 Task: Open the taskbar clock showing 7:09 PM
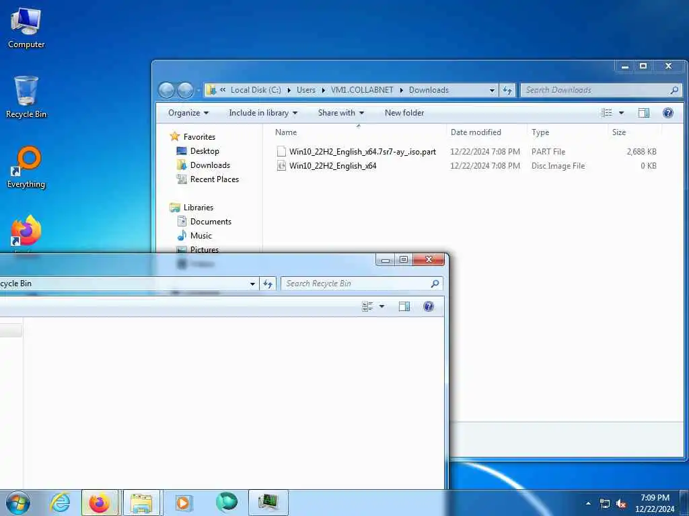pyautogui.click(x=655, y=503)
